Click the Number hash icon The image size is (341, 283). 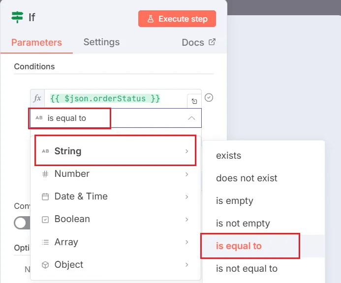(x=45, y=174)
